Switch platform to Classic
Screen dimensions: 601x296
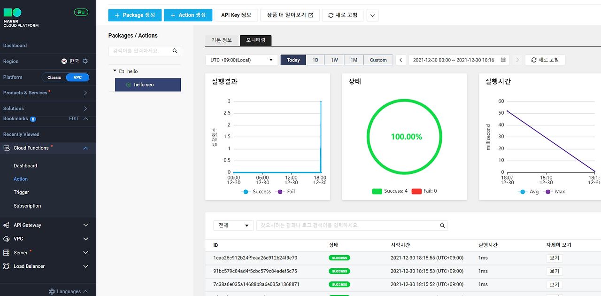[x=54, y=77]
